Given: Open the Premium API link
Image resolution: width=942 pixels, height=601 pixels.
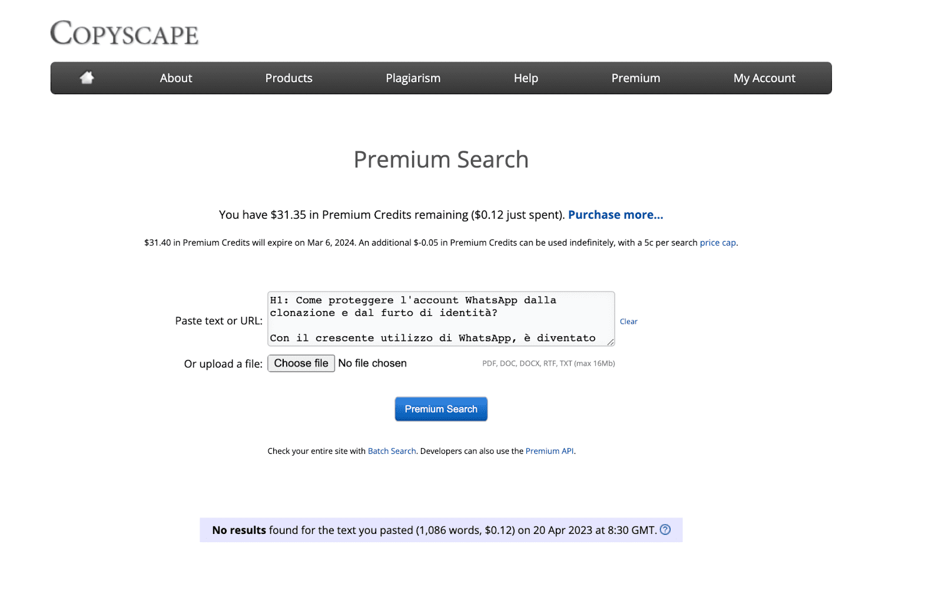Looking at the screenshot, I should click(549, 451).
